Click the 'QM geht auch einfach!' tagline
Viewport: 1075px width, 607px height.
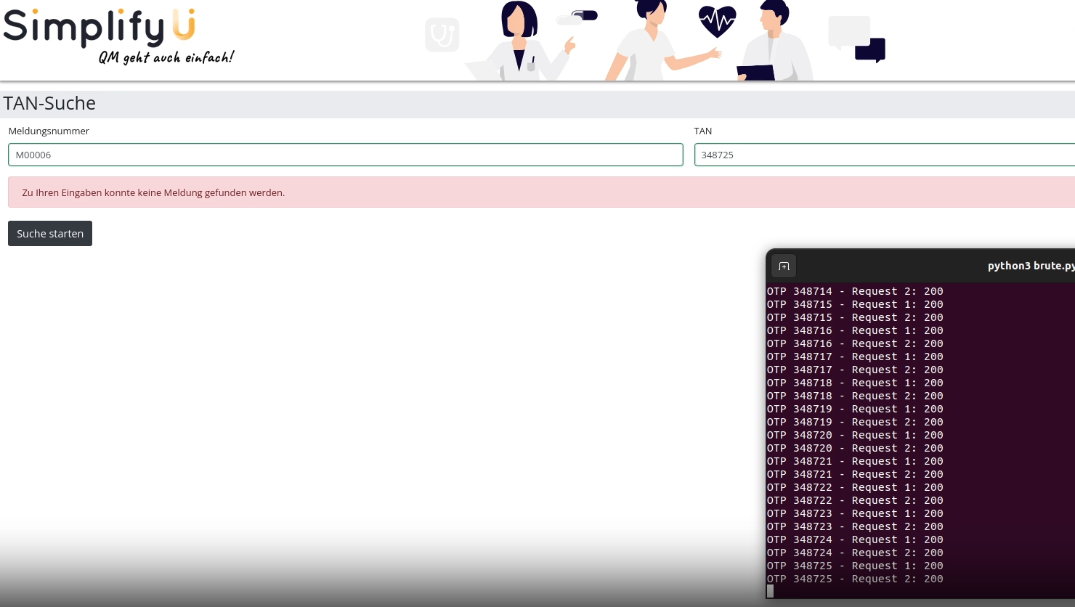(x=166, y=57)
